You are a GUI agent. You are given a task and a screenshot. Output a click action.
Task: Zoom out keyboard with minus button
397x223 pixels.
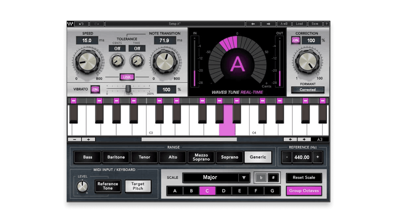(74, 140)
